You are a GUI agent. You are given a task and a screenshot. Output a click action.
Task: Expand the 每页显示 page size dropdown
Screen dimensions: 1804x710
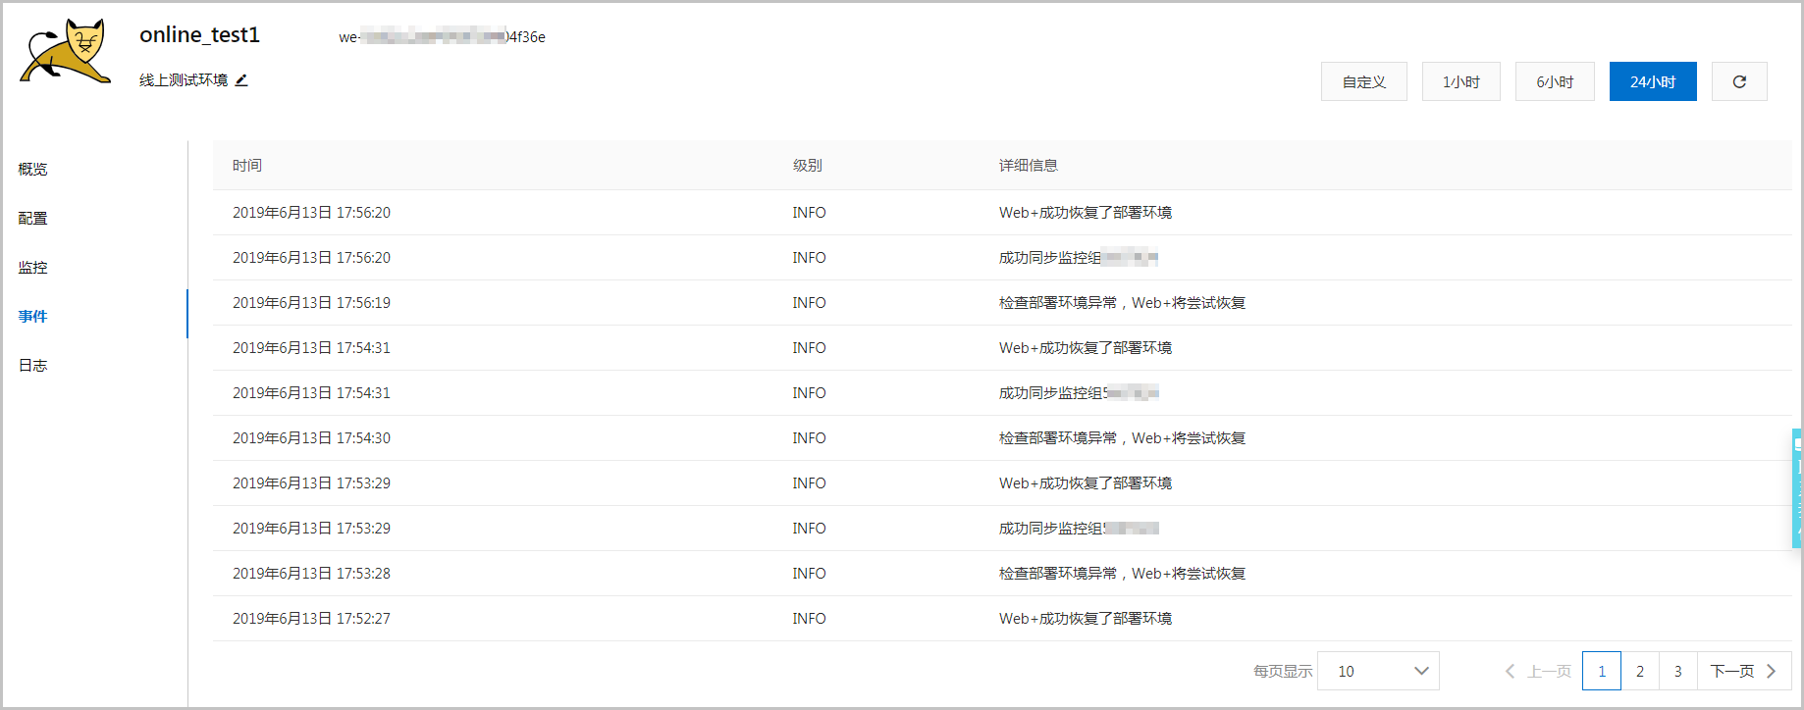pyautogui.click(x=1378, y=671)
